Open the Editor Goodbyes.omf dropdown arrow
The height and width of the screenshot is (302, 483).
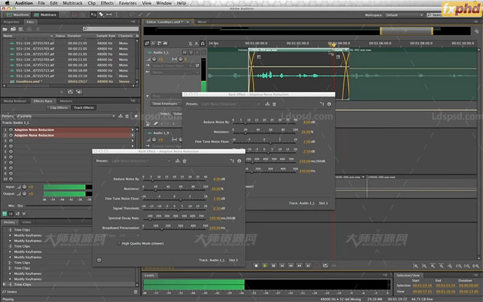click(x=188, y=22)
